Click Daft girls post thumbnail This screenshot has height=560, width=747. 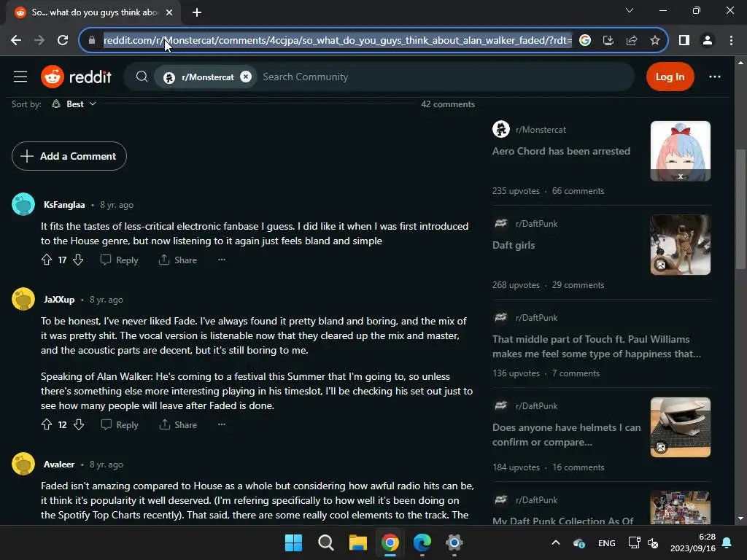[681, 245]
